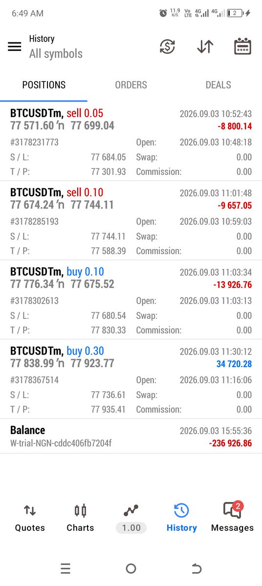The height and width of the screenshot is (586, 262).
Task: Tap the Balance entry row
Action: [131, 436]
